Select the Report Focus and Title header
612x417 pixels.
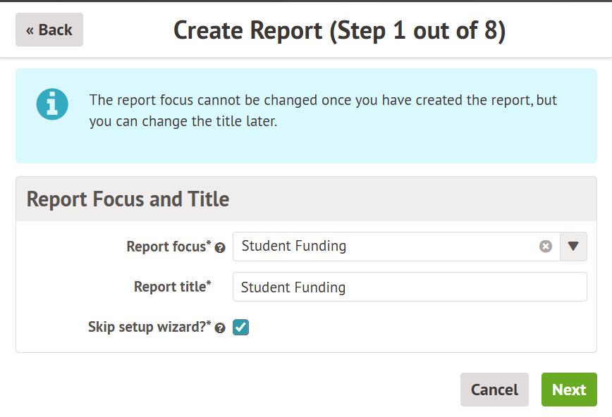tap(128, 199)
